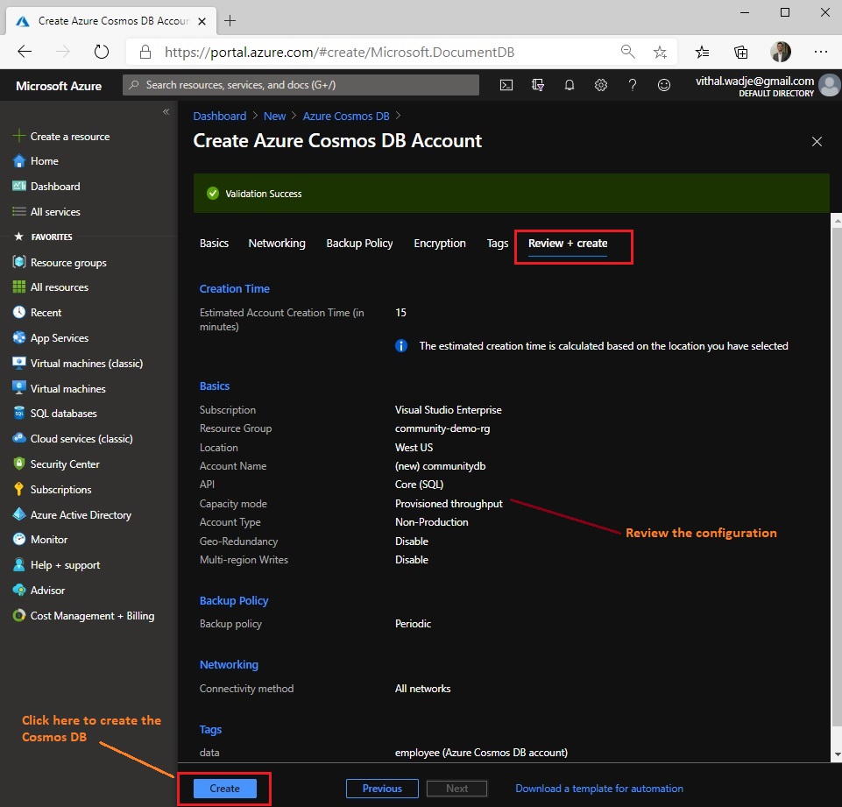Click browser back arrow
The width and height of the screenshot is (842, 807).
point(25,52)
